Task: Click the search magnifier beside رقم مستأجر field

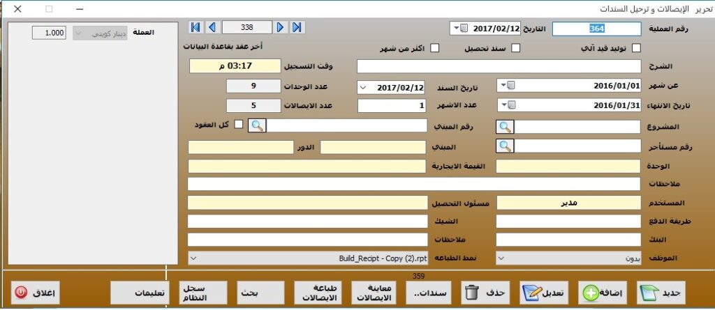Action: (505, 146)
